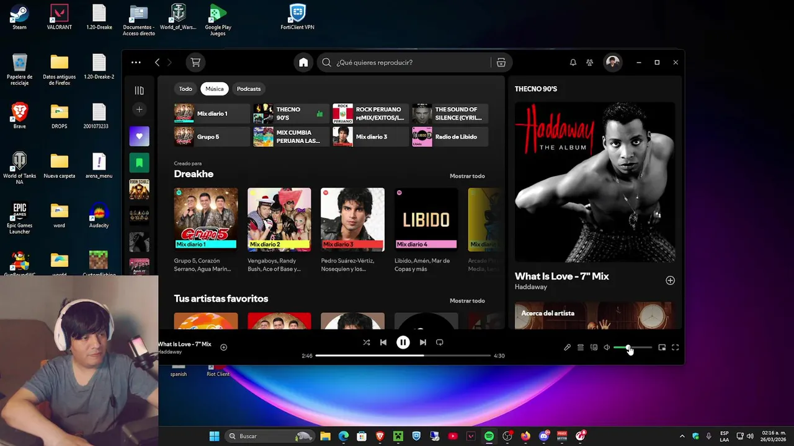Open connect to a device
794x446 pixels.
[x=594, y=348]
